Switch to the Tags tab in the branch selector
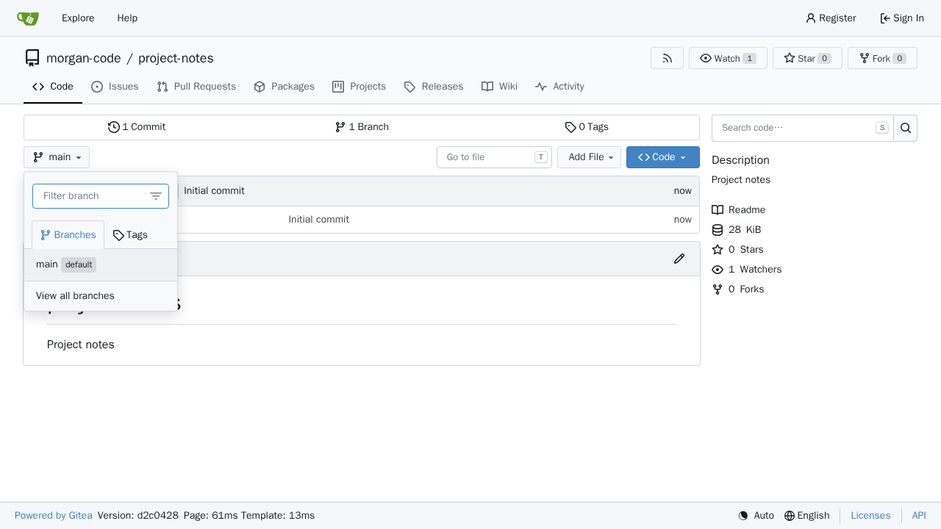941x529 pixels. pyautogui.click(x=130, y=235)
